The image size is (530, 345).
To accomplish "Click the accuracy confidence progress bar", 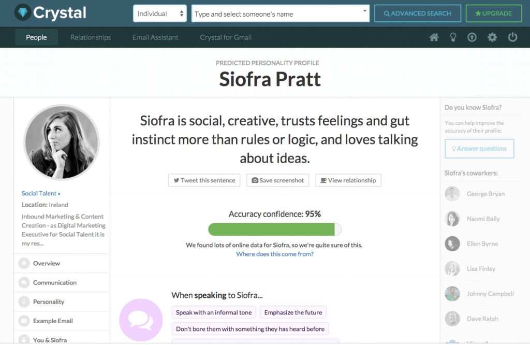I will click(x=275, y=229).
